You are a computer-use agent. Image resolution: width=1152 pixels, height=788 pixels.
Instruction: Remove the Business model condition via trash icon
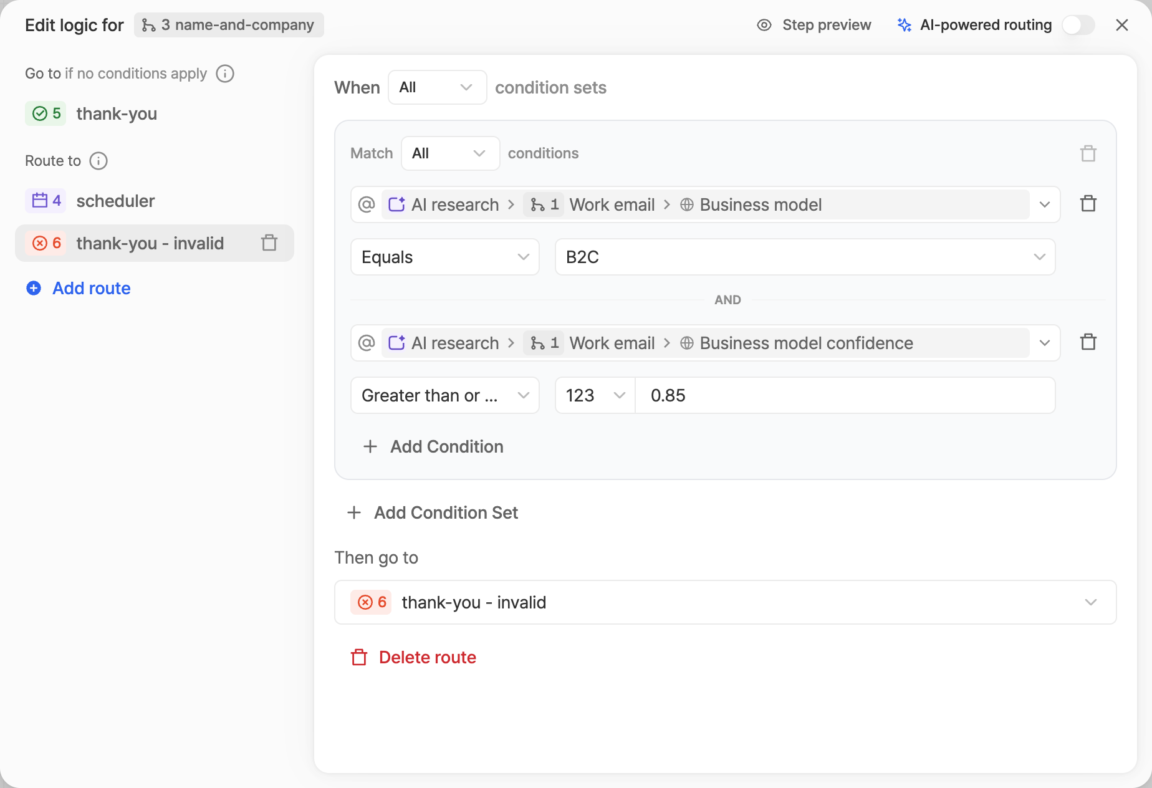[1088, 204]
